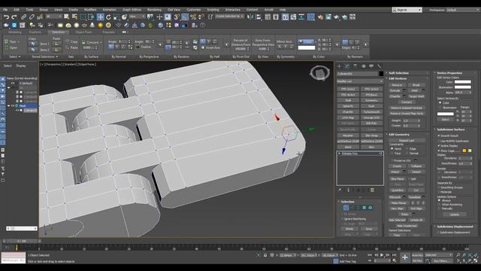Open the Create Selection Set dropdown
Screen dimensions: 481x271
[x=229, y=16]
